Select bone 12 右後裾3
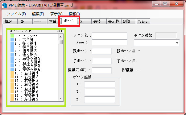 point(34,81)
